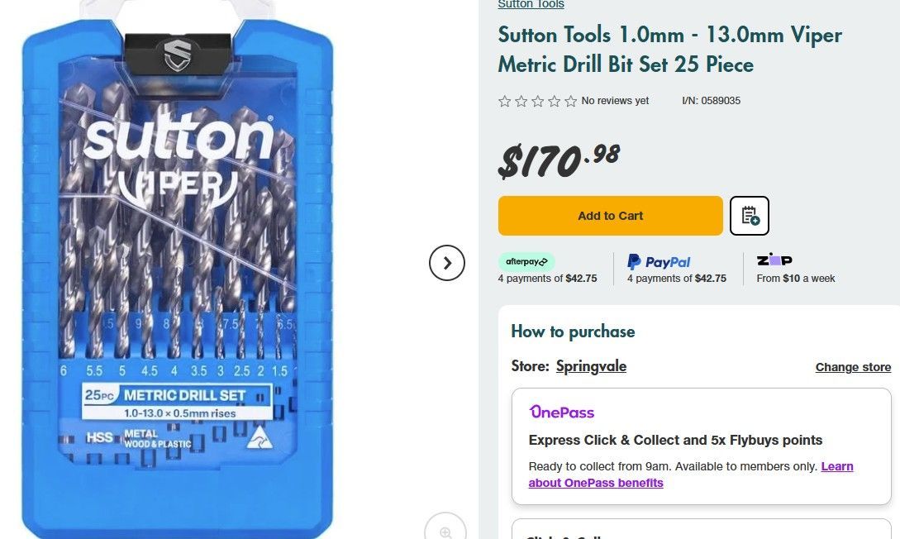Viewport: 900px width, 539px height.
Task: Select the second rating star
Action: [x=521, y=101]
